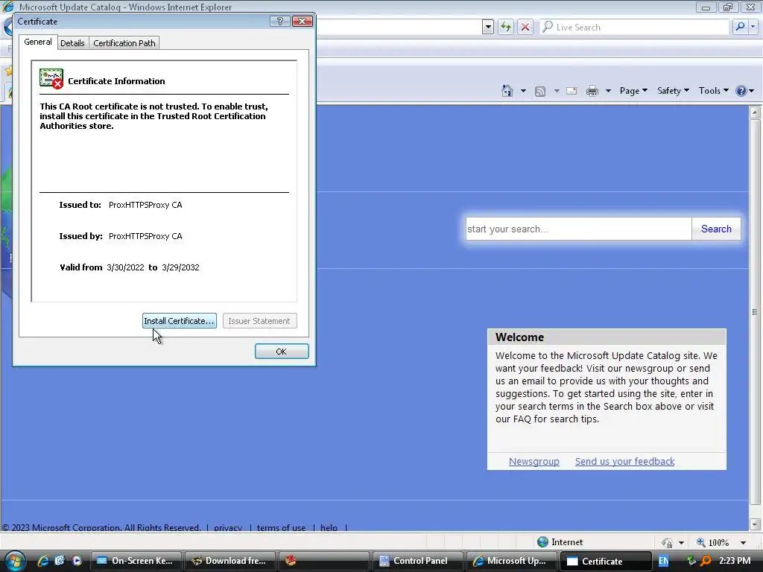Open the Safety menu
Screen dimensions: 763x572
click(x=673, y=91)
